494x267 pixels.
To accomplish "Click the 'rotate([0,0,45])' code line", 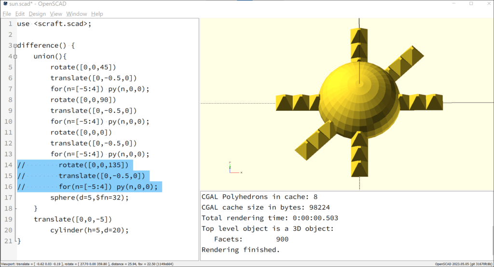I will point(83,67).
